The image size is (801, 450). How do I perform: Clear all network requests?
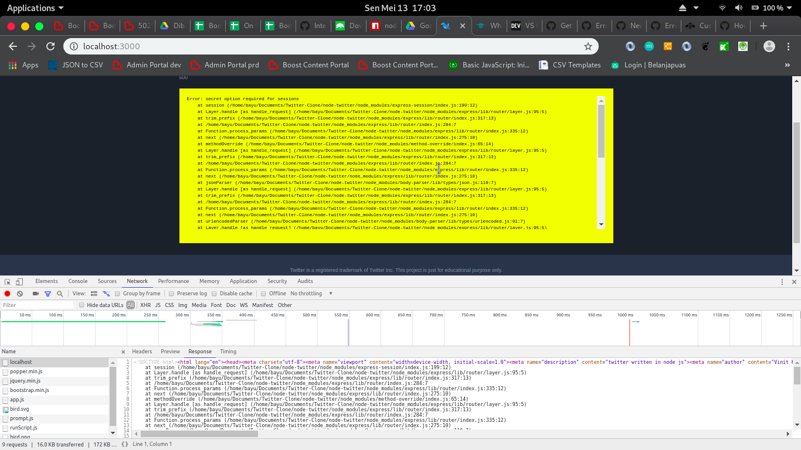pyautogui.click(x=19, y=293)
